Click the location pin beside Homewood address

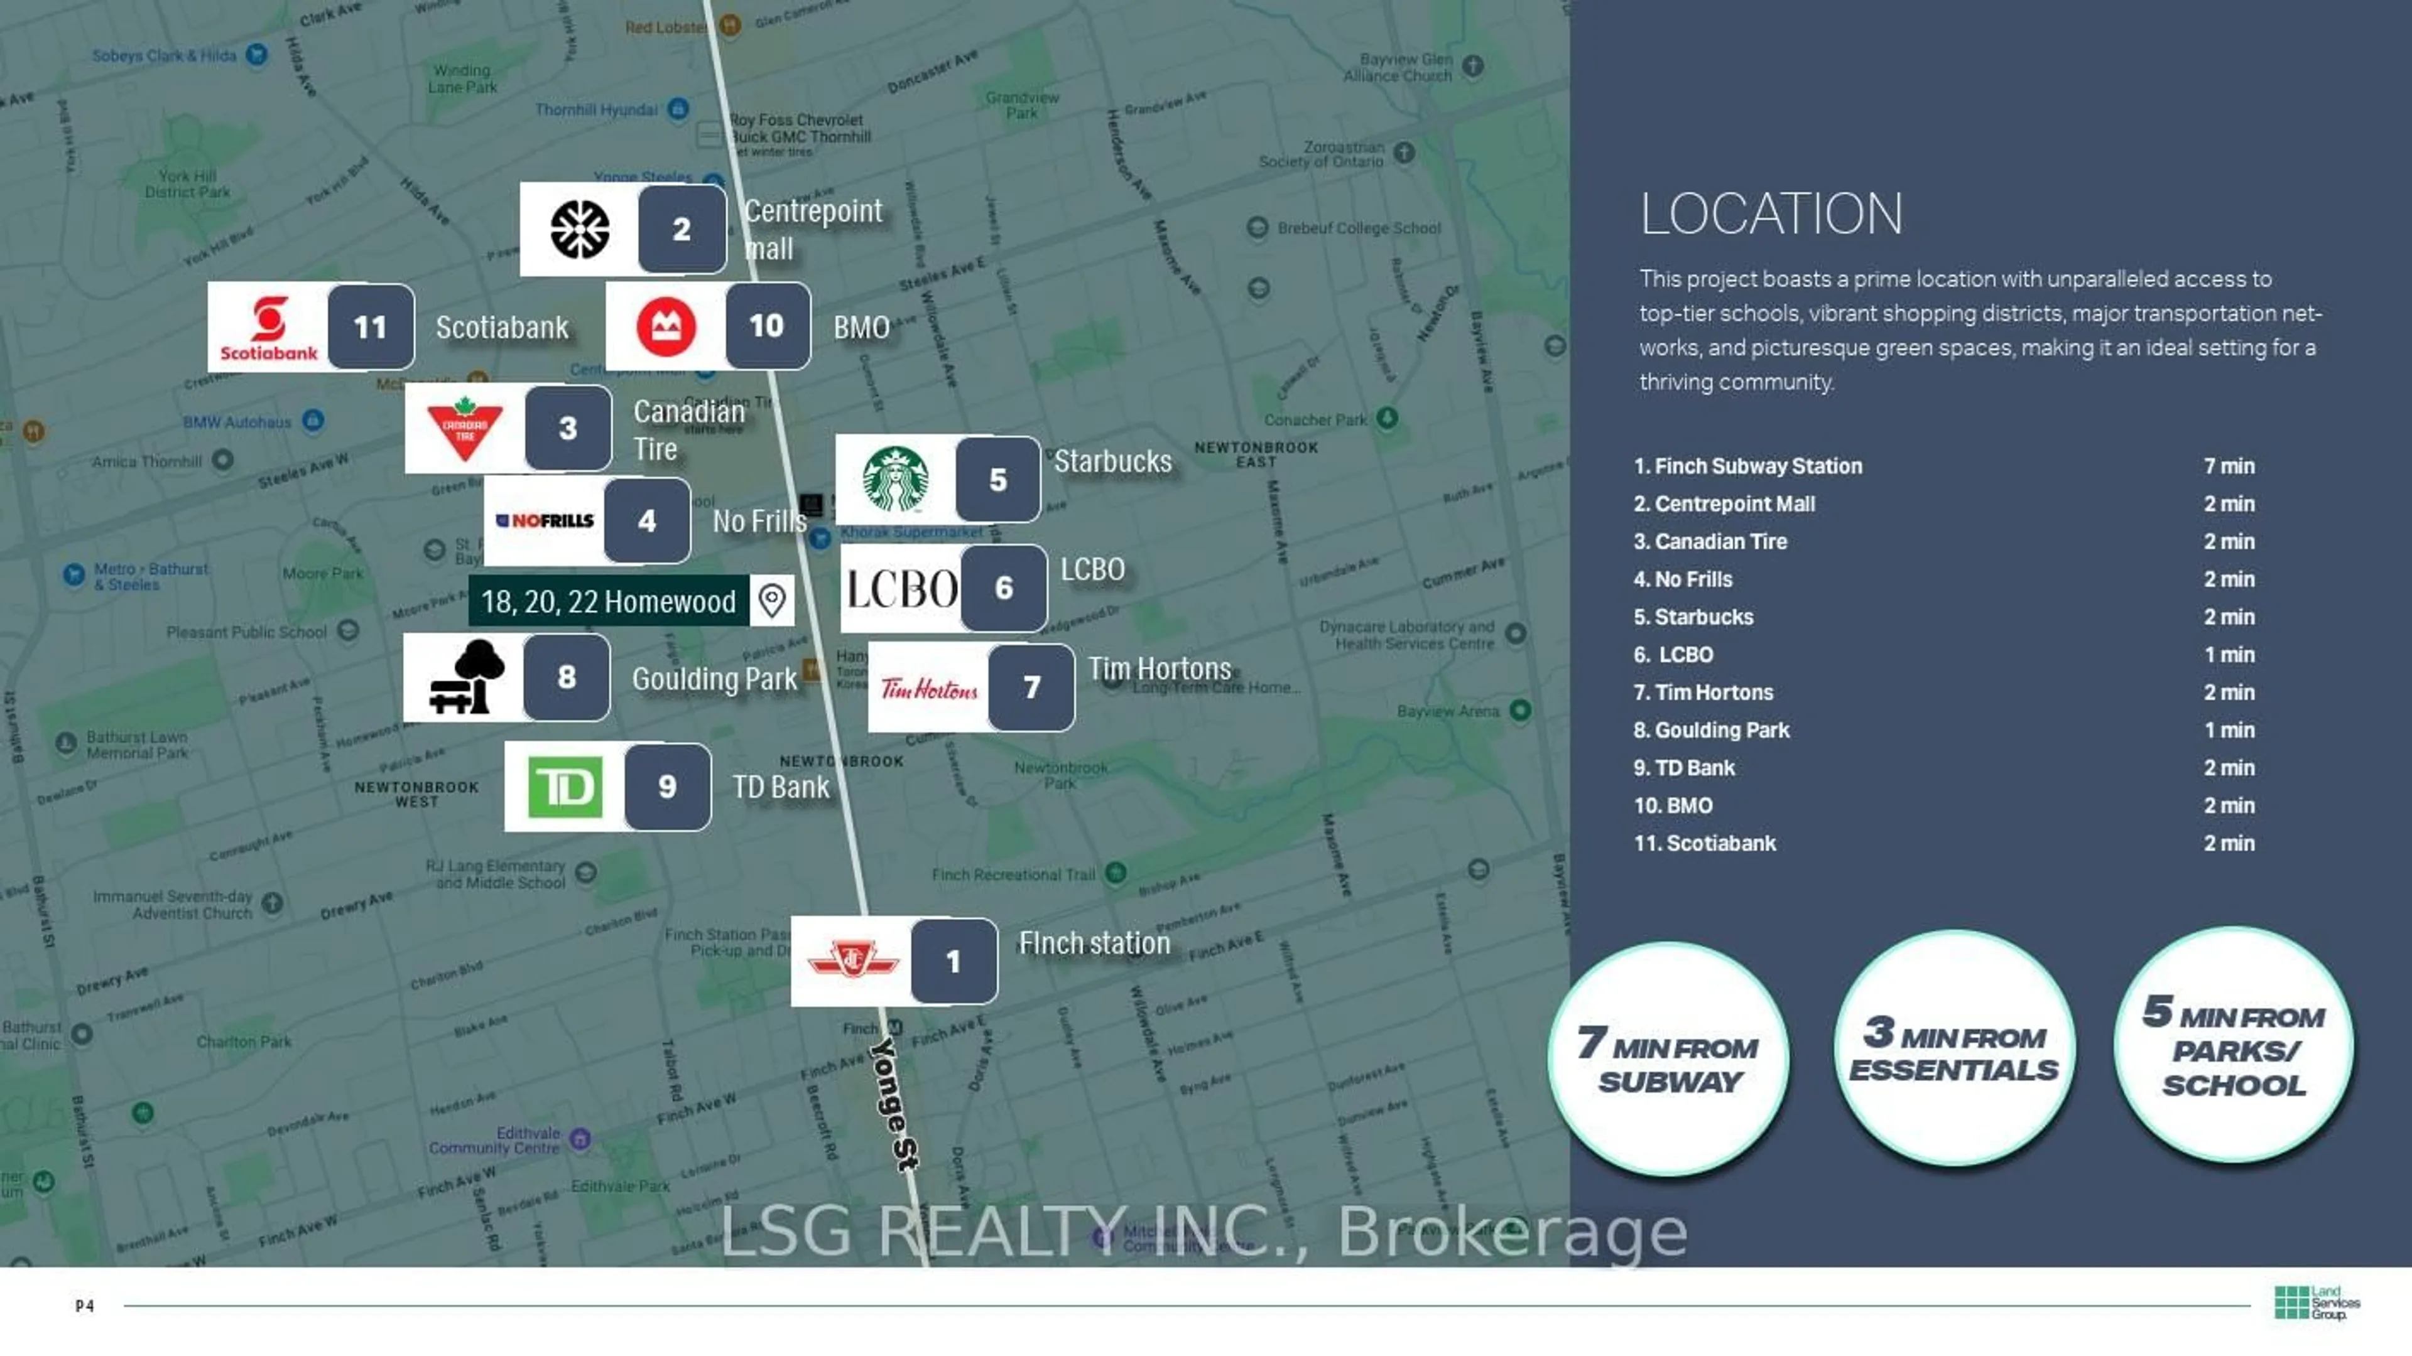771,600
